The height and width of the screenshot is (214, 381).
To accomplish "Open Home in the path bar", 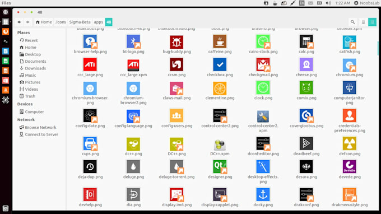I will pyautogui.click(x=44, y=22).
